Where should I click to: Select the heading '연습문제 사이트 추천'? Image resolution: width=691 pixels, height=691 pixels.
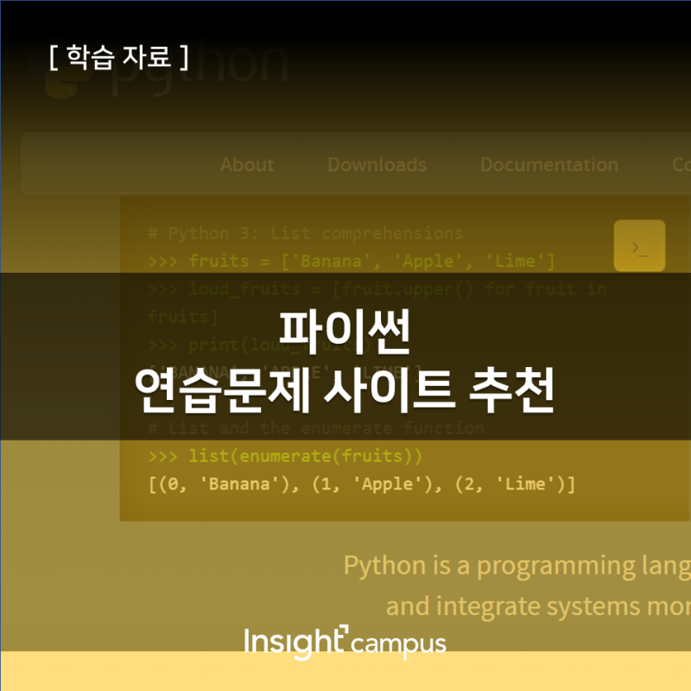345,391
